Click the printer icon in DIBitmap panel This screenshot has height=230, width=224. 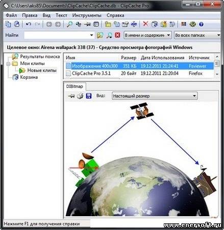80,96
